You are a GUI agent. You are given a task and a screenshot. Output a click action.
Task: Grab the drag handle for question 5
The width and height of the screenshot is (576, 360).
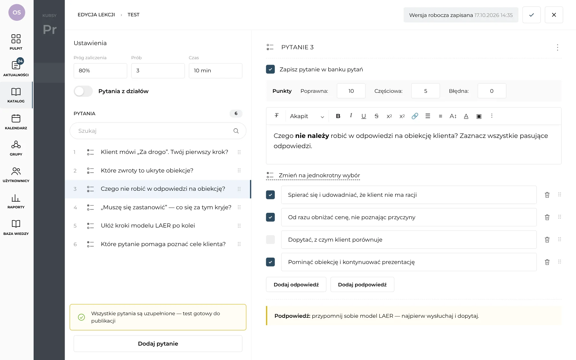click(239, 226)
